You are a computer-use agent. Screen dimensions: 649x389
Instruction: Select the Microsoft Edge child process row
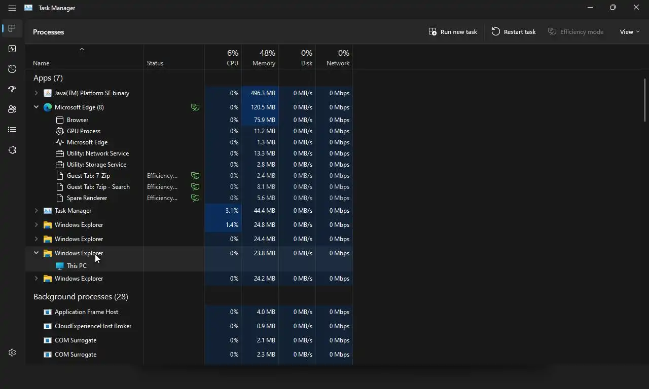[189, 142]
